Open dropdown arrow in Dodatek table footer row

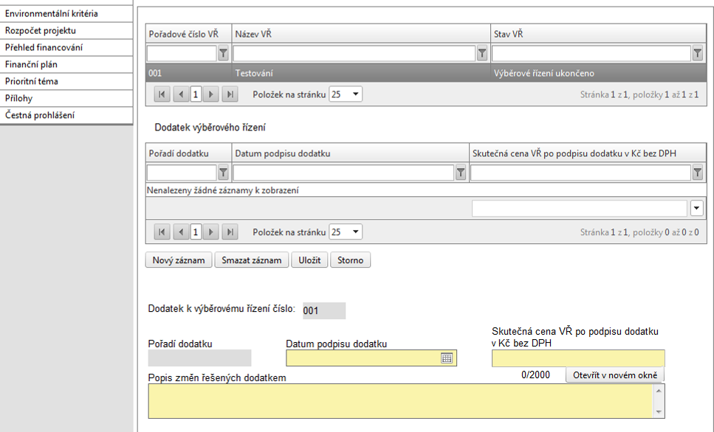click(x=697, y=209)
